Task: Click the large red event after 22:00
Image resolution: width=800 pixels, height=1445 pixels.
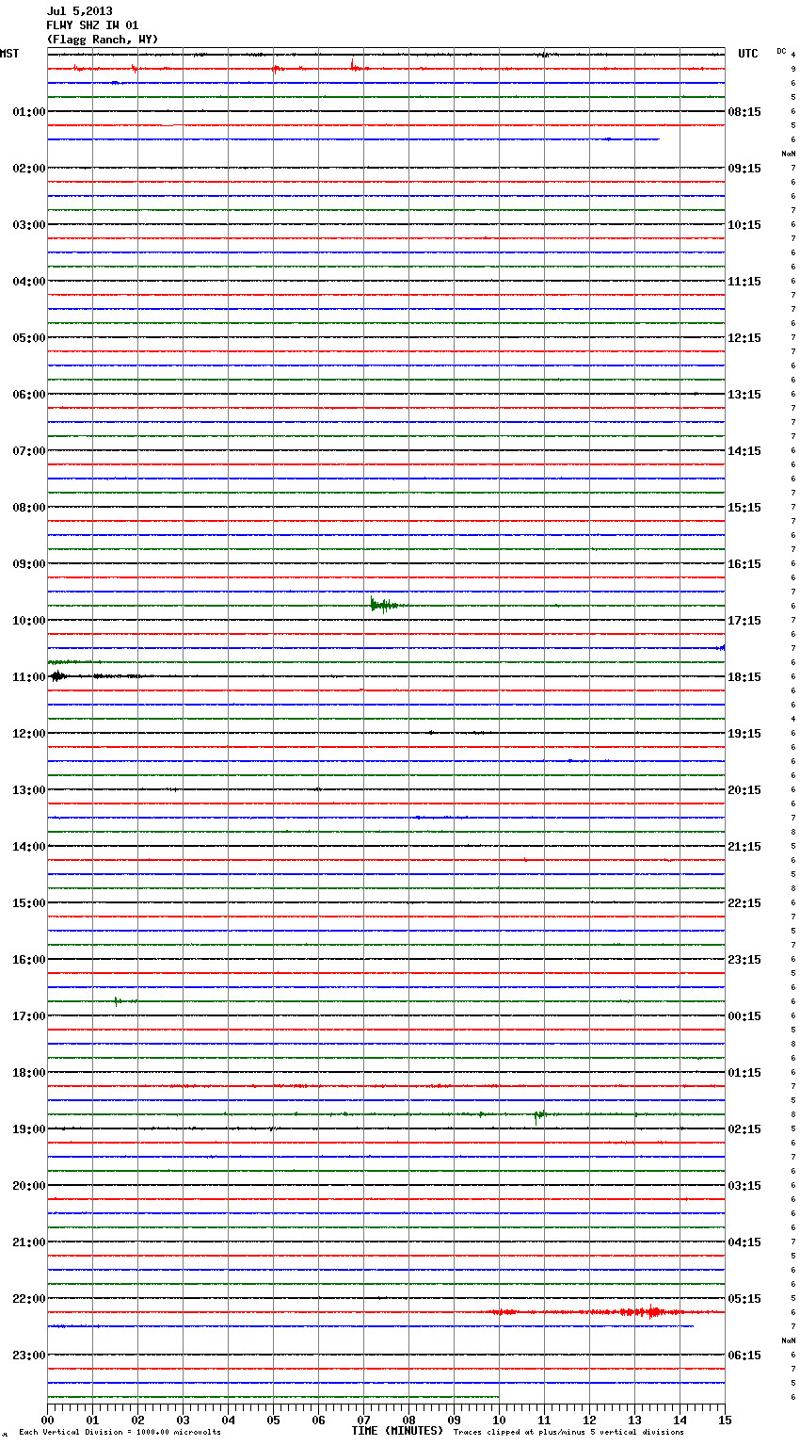Action: coord(651,1311)
